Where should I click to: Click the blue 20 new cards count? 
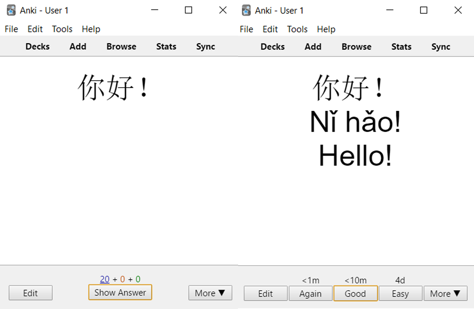click(105, 279)
